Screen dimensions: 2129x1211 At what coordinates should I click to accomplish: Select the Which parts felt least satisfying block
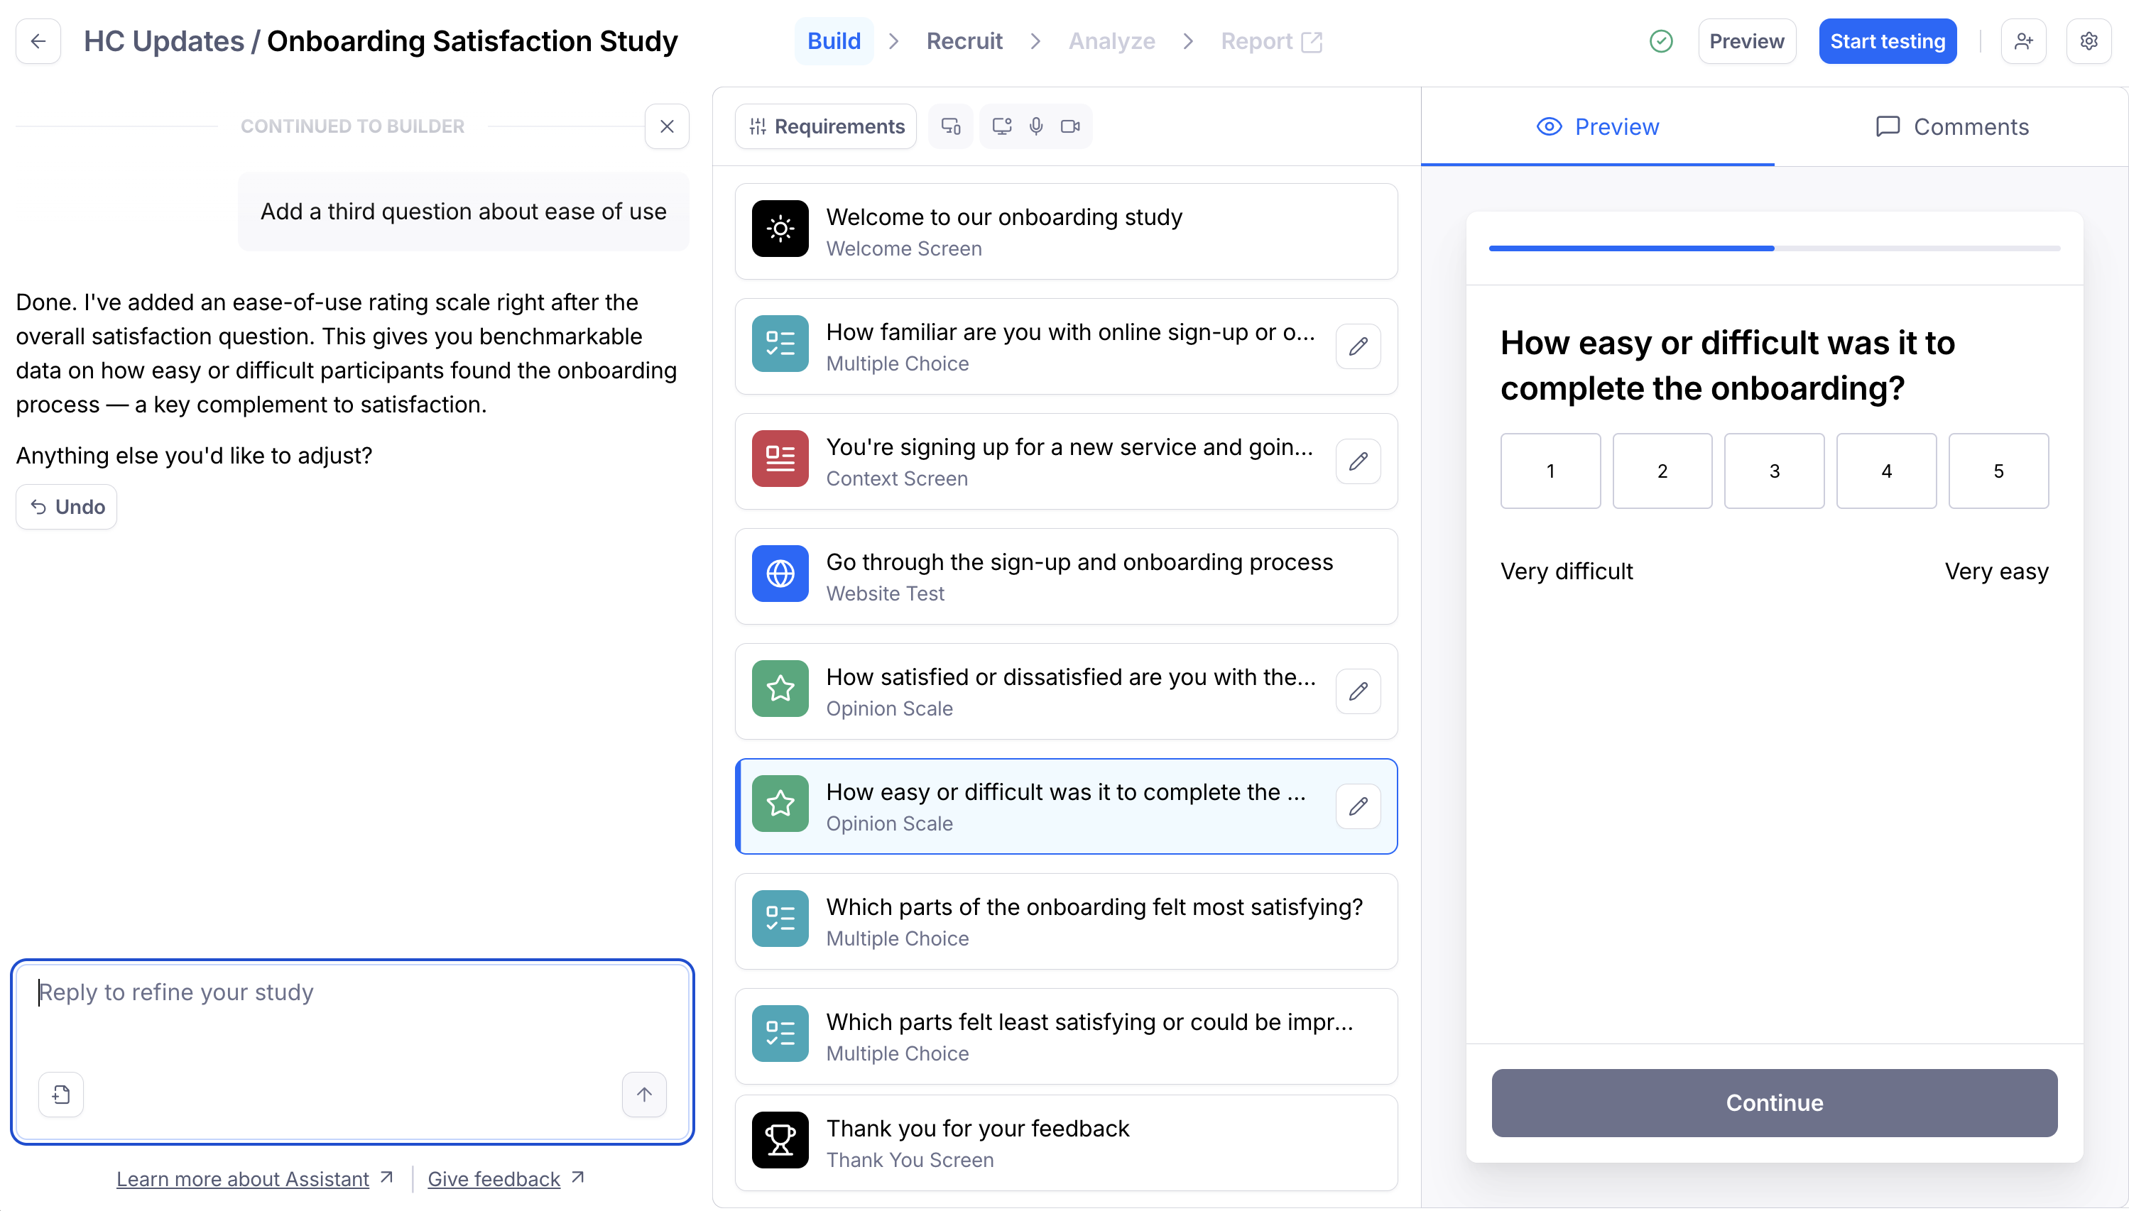[1066, 1036]
